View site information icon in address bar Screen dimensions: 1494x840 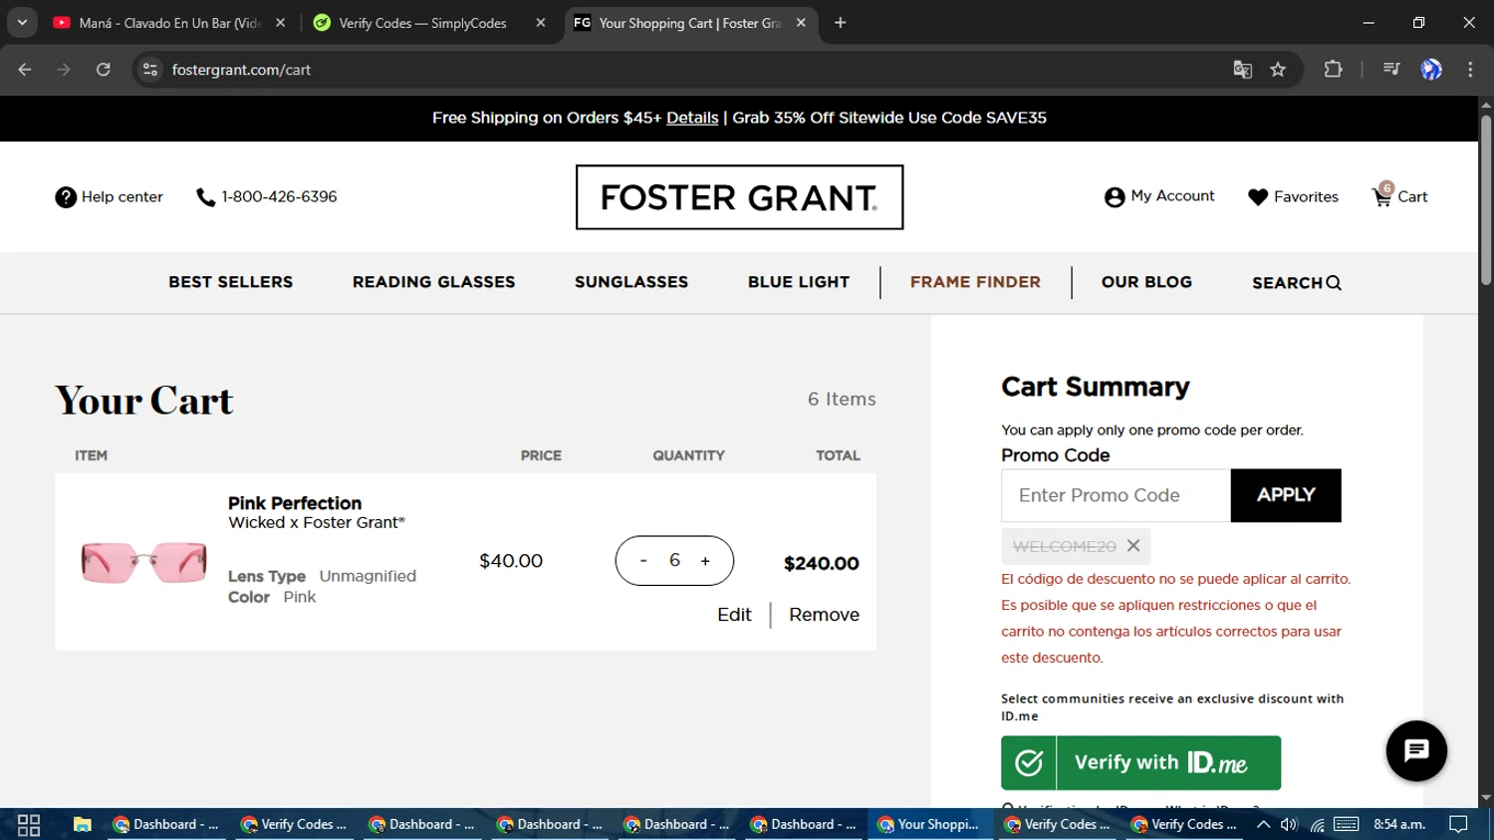[x=150, y=69]
